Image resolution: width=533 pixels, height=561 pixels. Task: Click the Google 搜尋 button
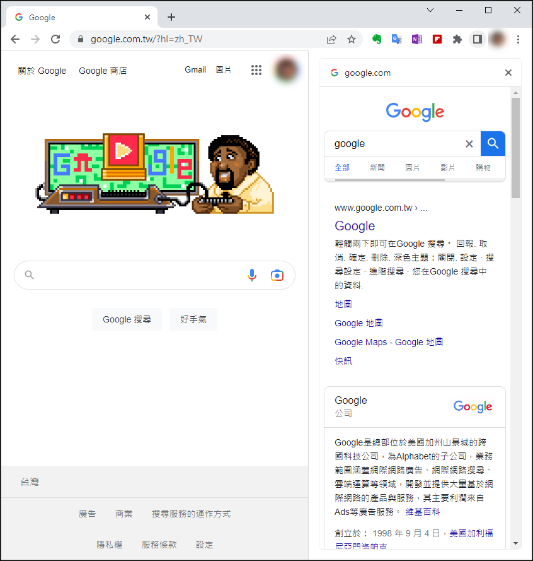[127, 319]
